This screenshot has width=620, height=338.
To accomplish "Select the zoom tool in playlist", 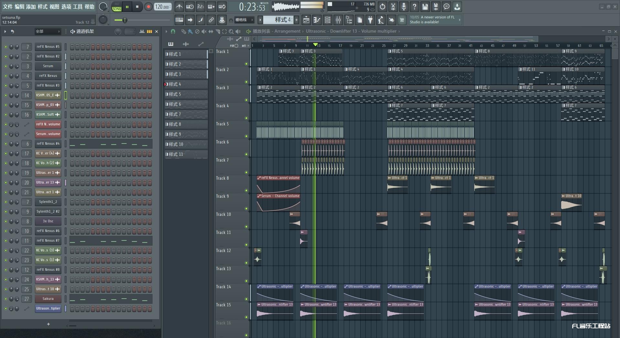I will pyautogui.click(x=231, y=31).
